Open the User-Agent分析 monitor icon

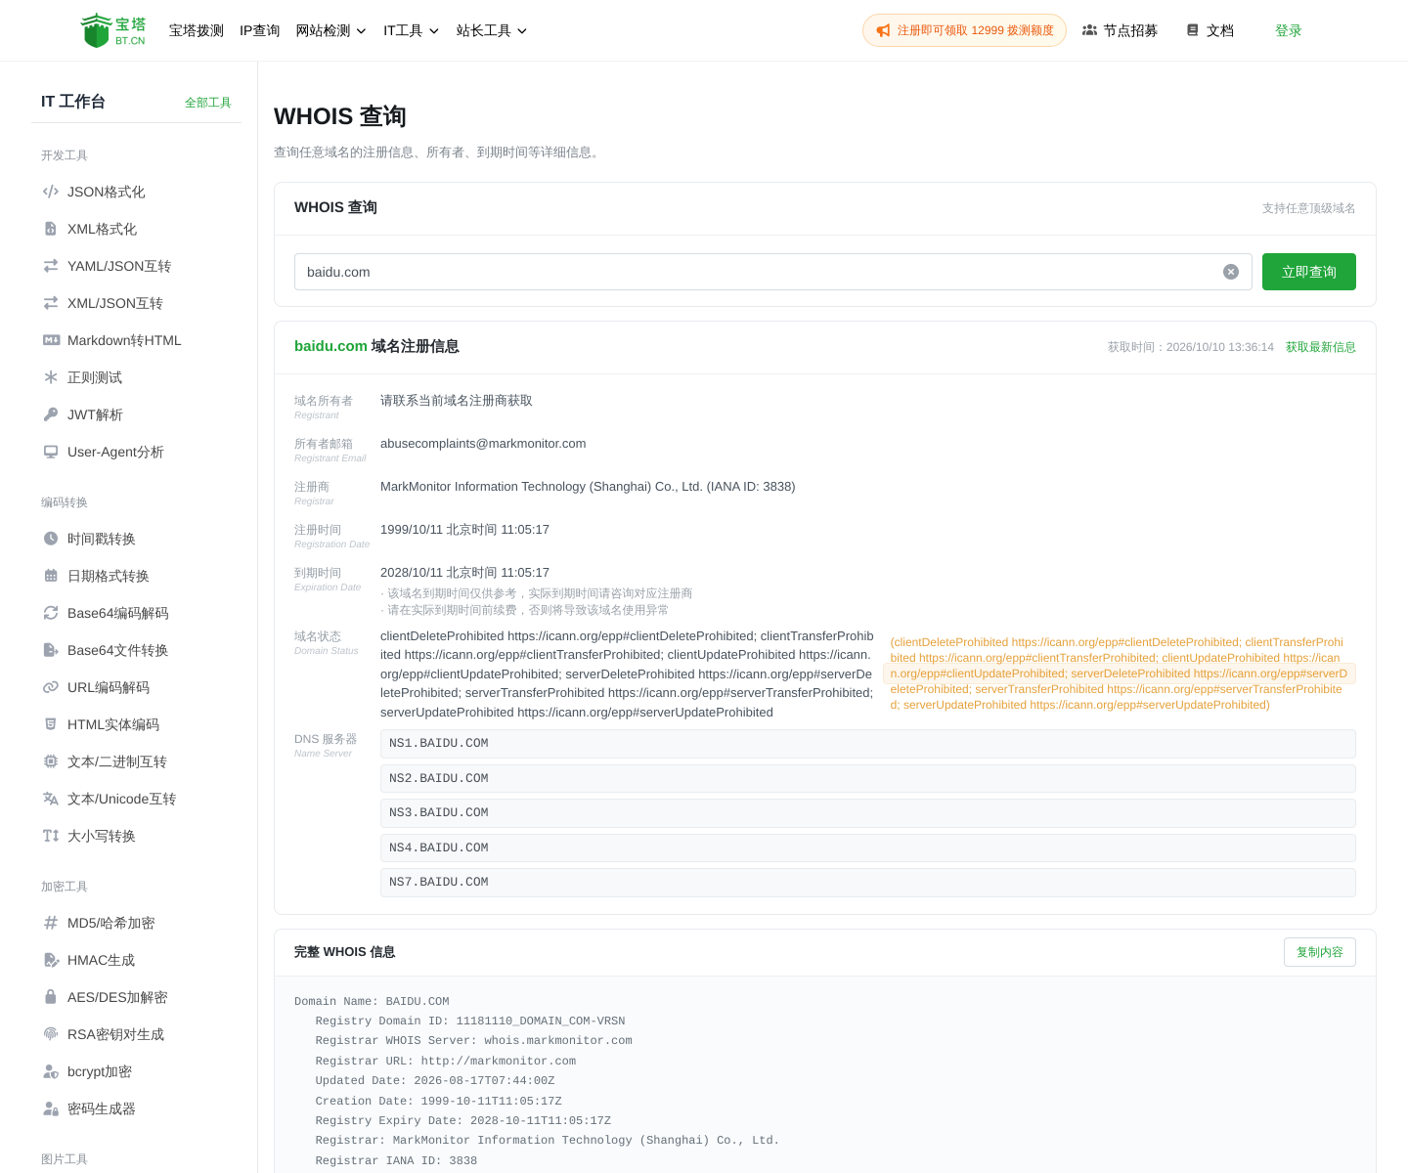[x=51, y=452]
